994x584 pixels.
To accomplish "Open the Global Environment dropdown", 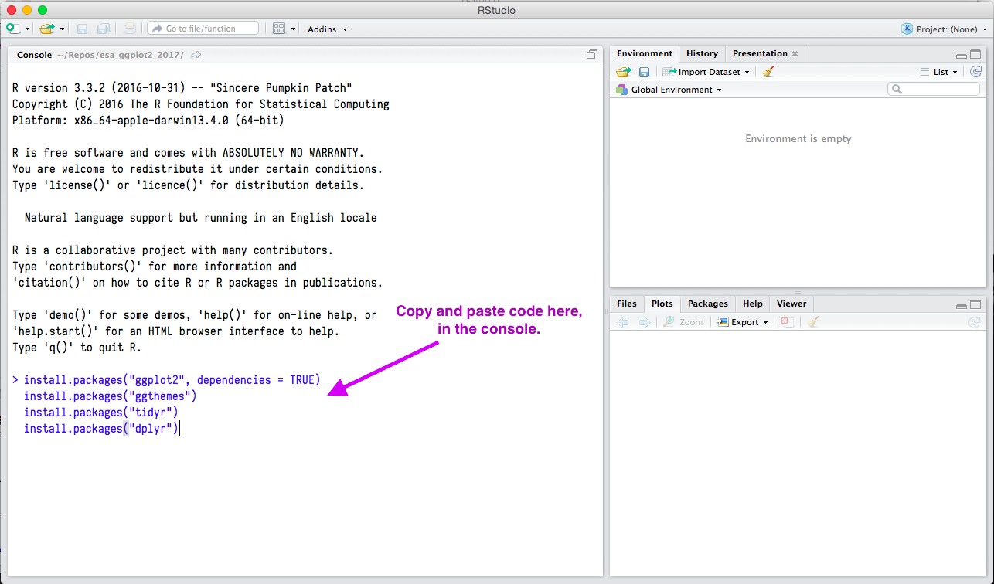I will (x=669, y=90).
